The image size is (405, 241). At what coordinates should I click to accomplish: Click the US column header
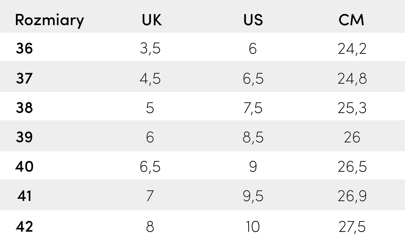coord(253,20)
